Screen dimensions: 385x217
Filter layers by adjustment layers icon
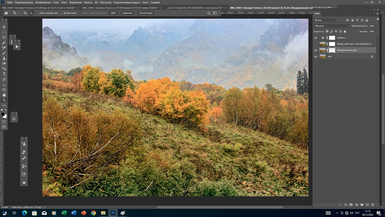tap(352, 20)
